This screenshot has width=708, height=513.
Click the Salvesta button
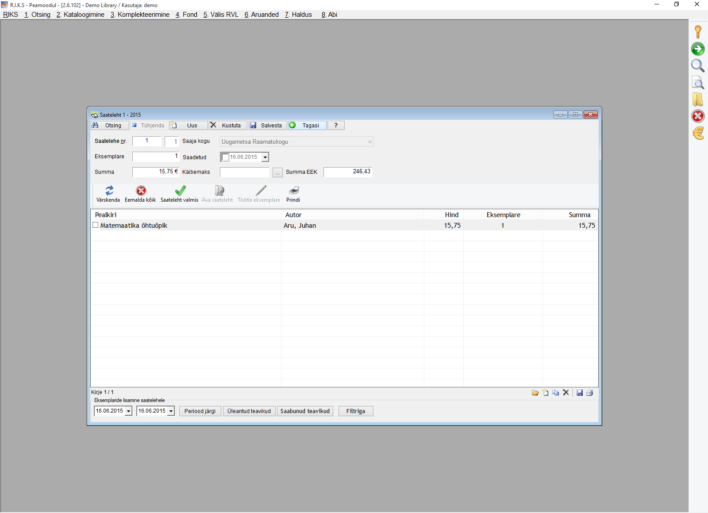[x=267, y=126]
